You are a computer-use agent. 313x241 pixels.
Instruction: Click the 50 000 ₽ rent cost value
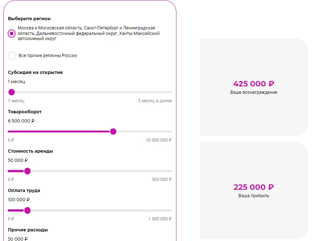(x=18, y=160)
